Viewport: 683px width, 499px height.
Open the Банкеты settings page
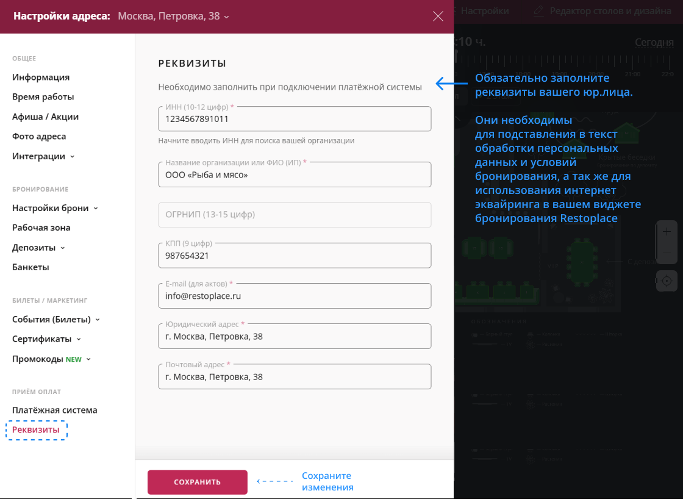tap(30, 267)
